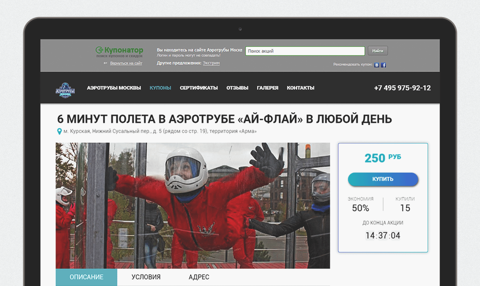
Task: Open the Экстрим offers link
Action: coord(211,63)
